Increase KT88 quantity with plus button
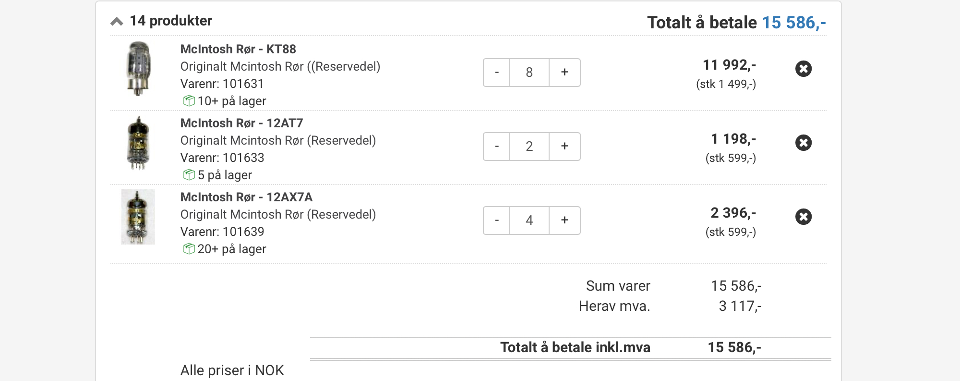This screenshot has height=381, width=960. pos(564,73)
